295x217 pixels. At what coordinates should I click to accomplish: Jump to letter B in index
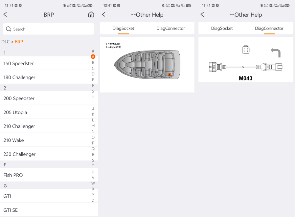coord(93,62)
